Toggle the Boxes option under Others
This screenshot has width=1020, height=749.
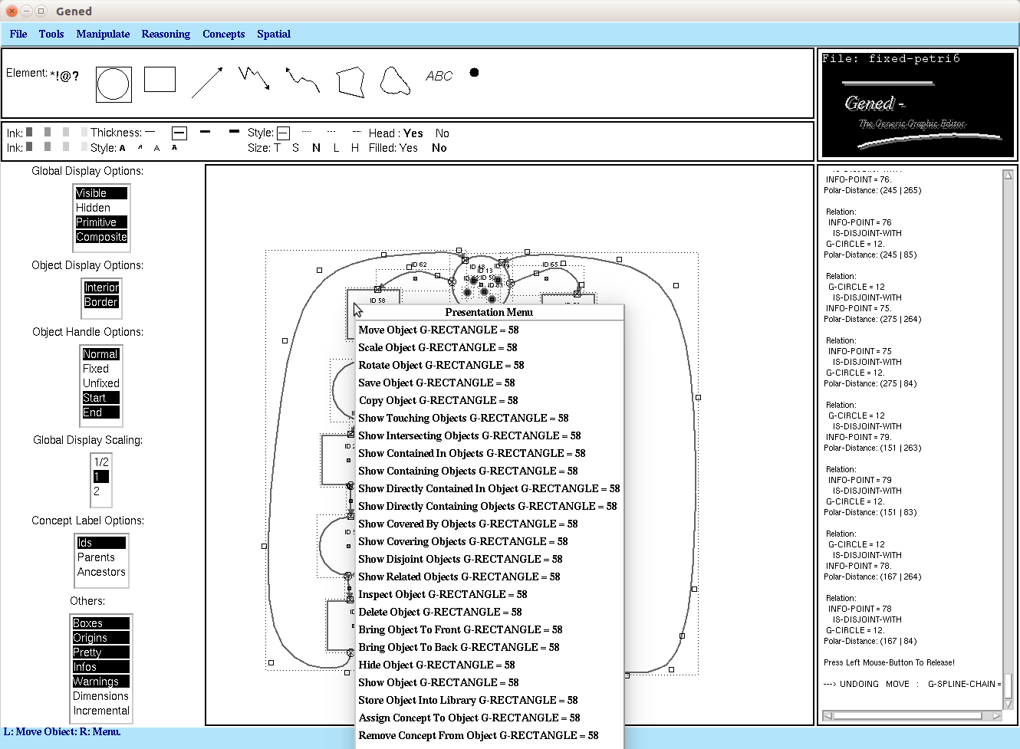tap(100, 623)
